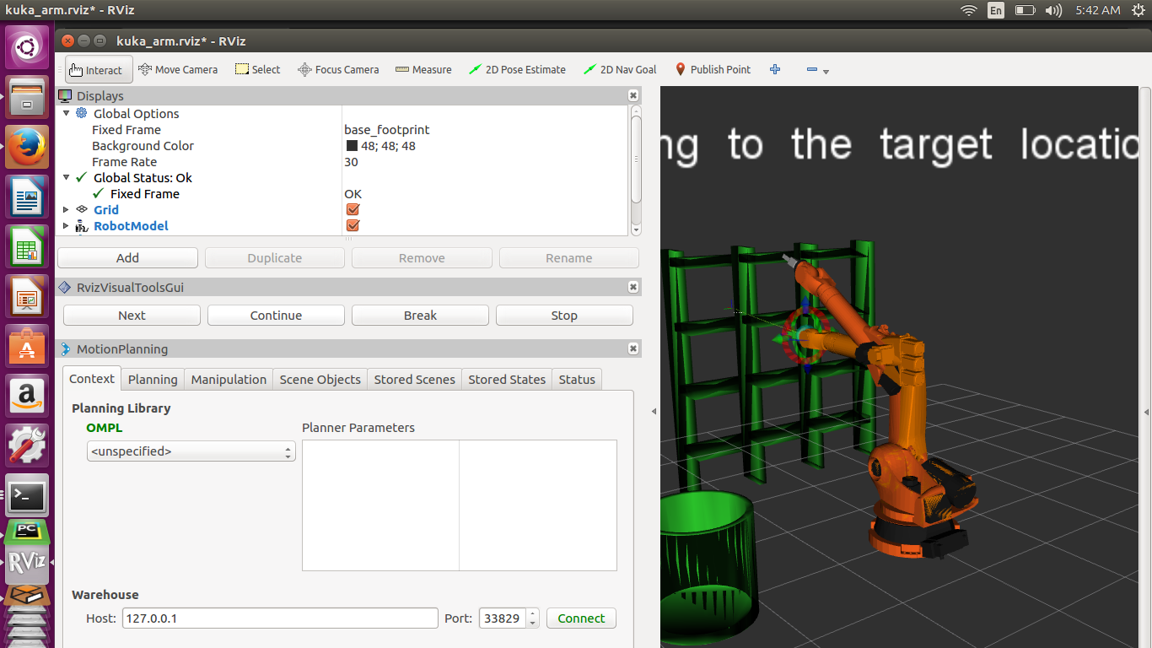Screen dimensions: 1152x648
Task: Open the Terminal from the dock
Action: pyautogui.click(x=28, y=495)
